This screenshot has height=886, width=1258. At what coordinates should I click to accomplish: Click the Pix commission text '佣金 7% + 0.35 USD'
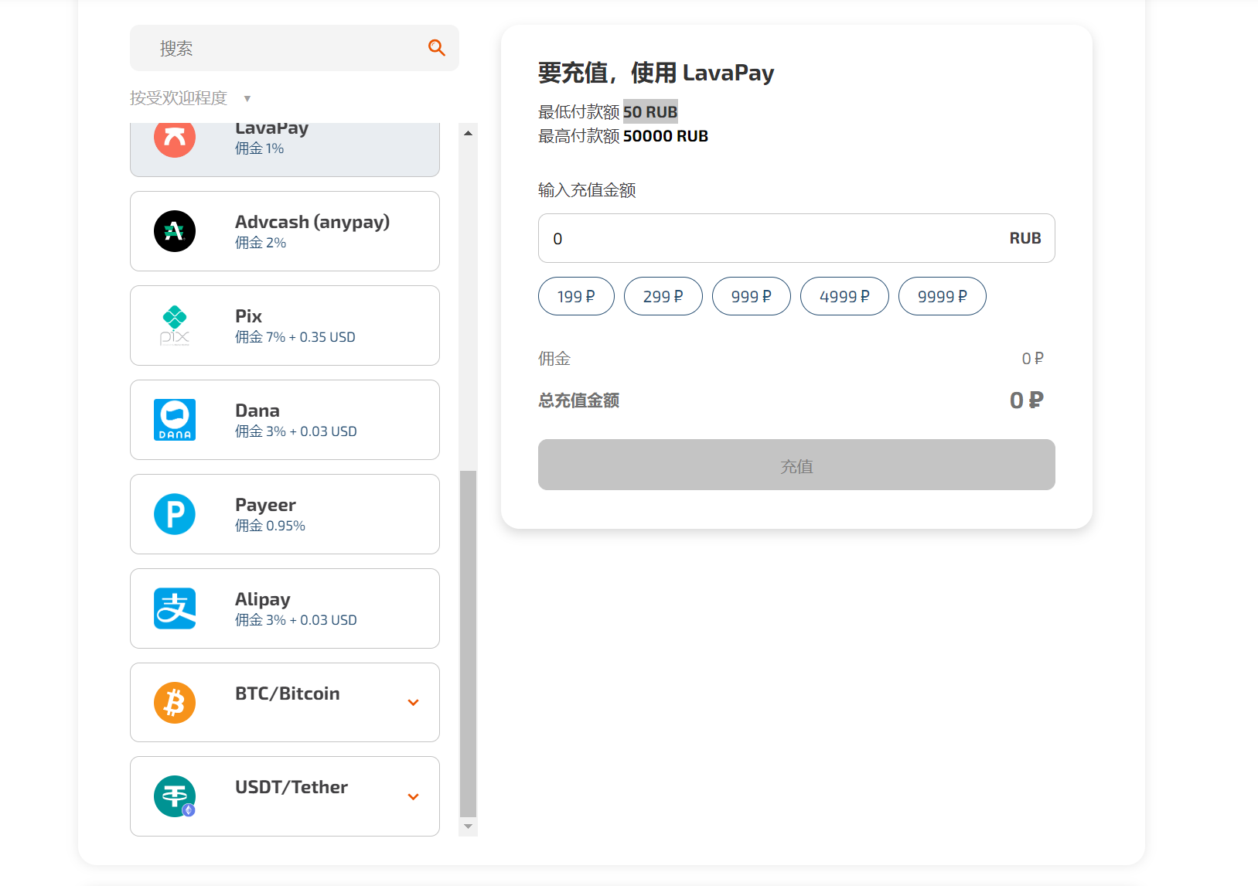[x=295, y=337]
